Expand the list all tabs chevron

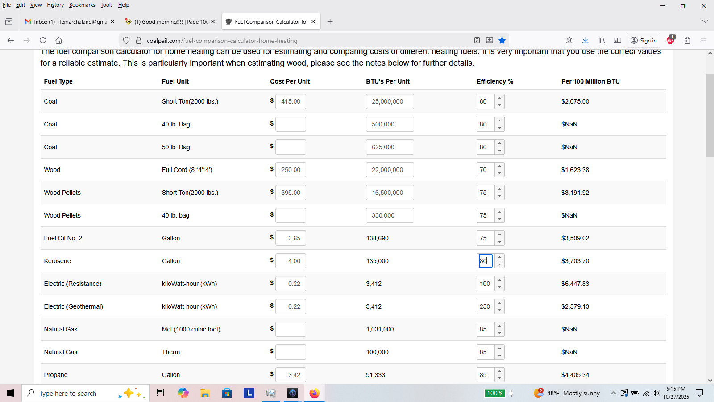point(705,21)
